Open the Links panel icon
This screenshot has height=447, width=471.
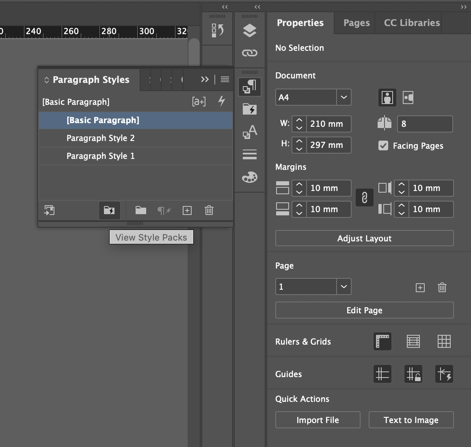250,53
